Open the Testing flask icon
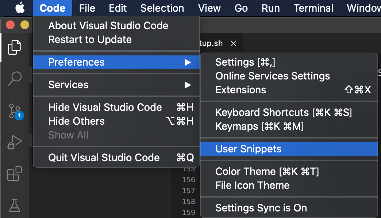The width and height of the screenshot is (381, 218). 14,205
